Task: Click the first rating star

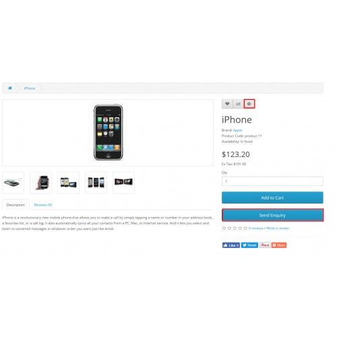Action: coord(224,228)
